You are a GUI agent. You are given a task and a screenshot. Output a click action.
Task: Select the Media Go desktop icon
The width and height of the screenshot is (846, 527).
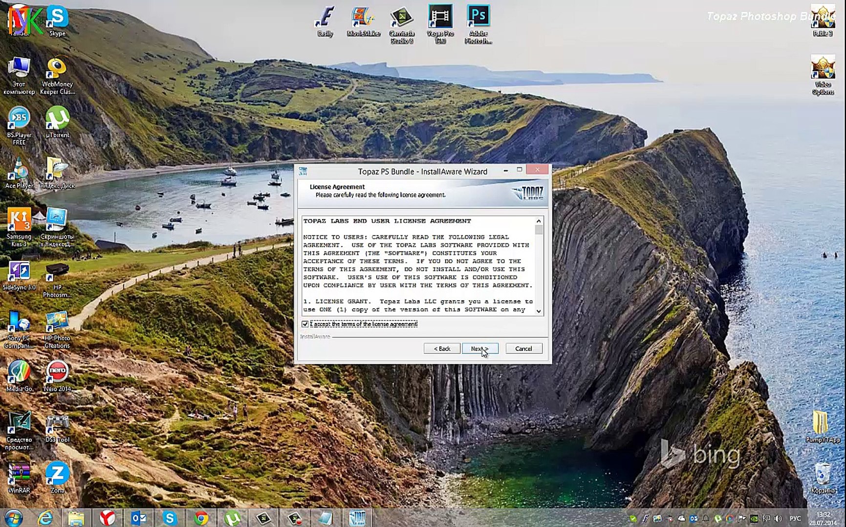(19, 376)
